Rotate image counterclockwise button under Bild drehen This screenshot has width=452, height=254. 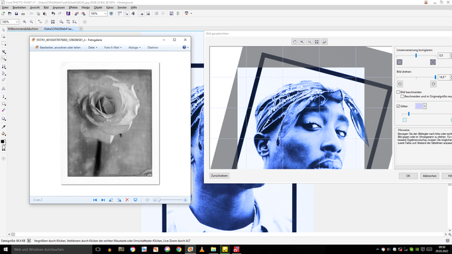point(400,84)
